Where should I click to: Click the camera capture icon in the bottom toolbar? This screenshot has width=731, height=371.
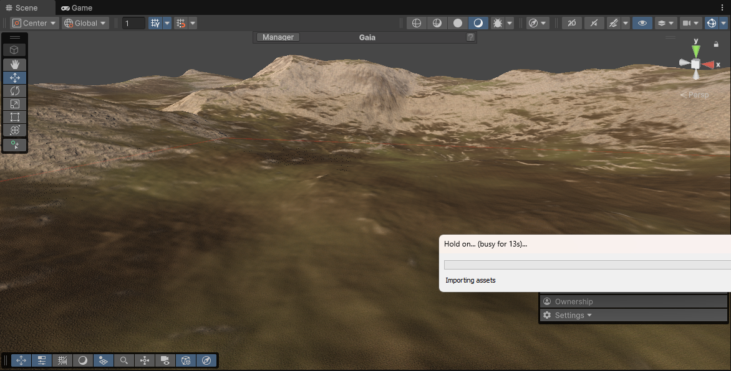click(165, 360)
